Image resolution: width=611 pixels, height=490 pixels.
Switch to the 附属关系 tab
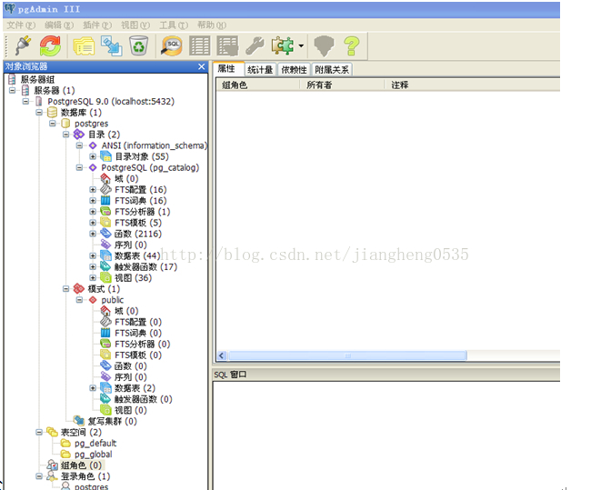click(x=332, y=70)
